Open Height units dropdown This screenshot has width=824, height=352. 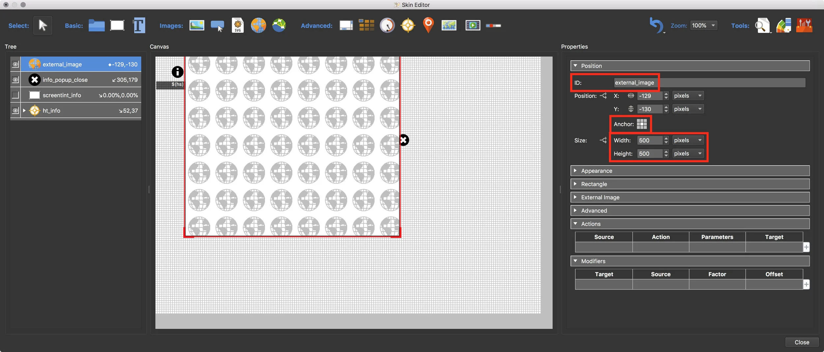click(688, 154)
